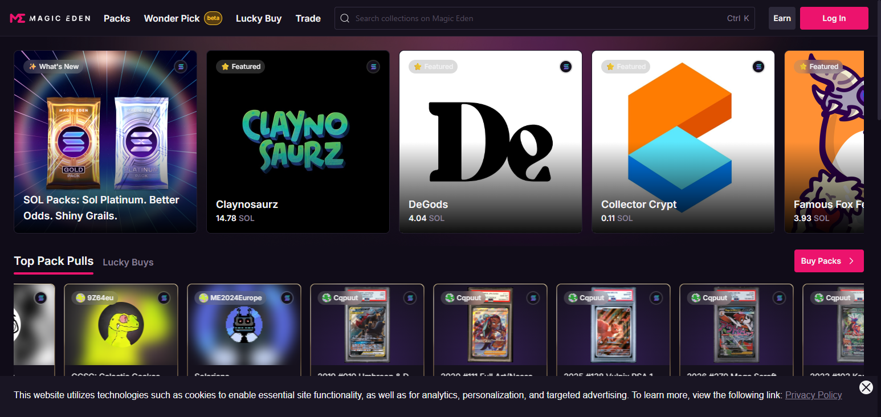Screen dimensions: 881x417
Task: Focus the collection search field
Action: 545,18
